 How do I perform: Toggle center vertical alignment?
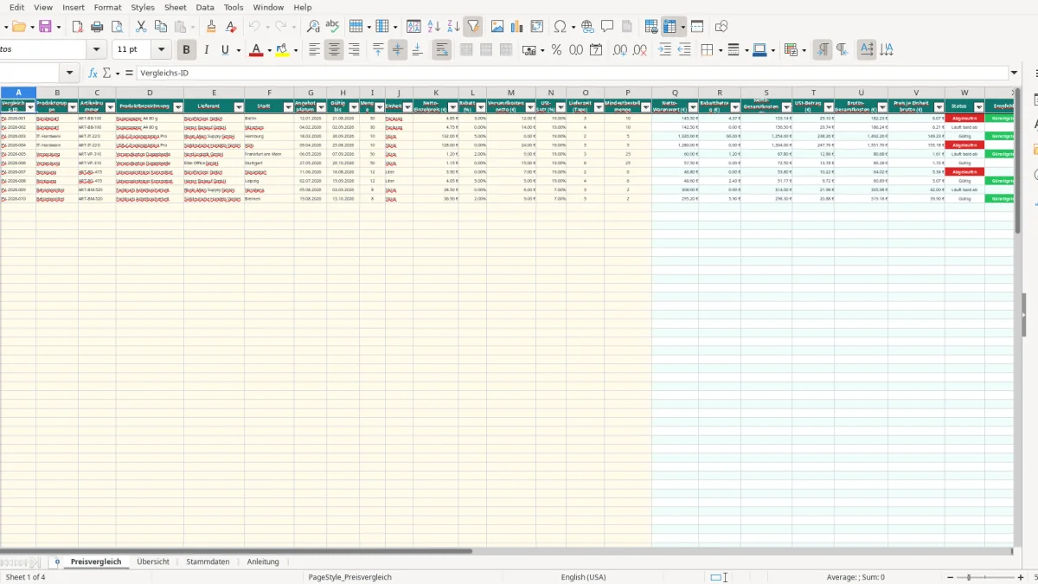pos(398,50)
